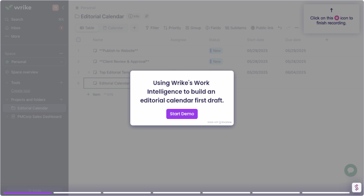This screenshot has height=196, width=364.
Task: Open the Filter options
Action: (152, 28)
